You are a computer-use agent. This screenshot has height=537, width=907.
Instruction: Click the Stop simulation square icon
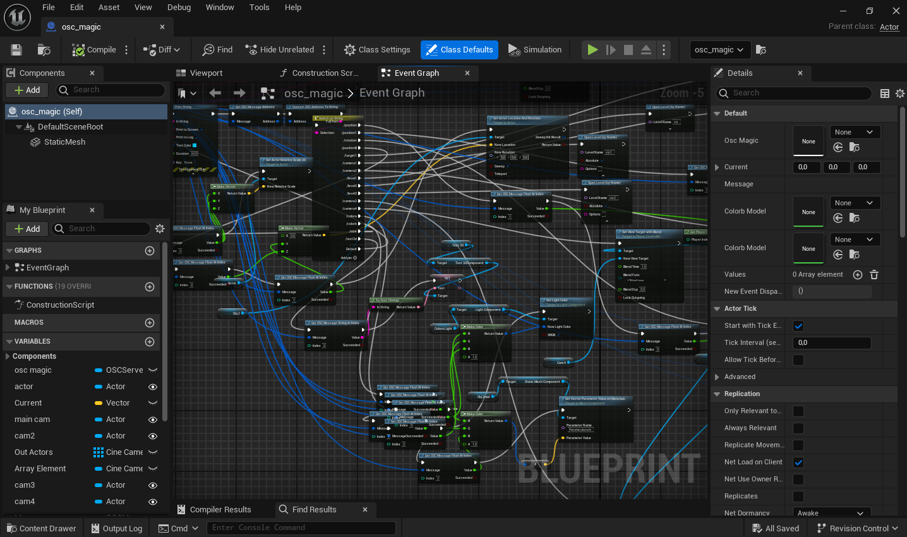coord(628,50)
